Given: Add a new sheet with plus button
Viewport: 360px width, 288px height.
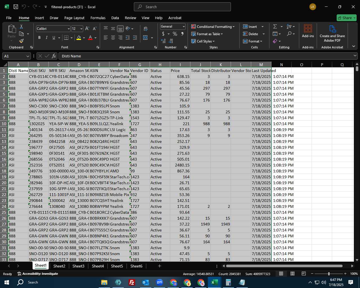Looking at the screenshot, I should 159,266.
